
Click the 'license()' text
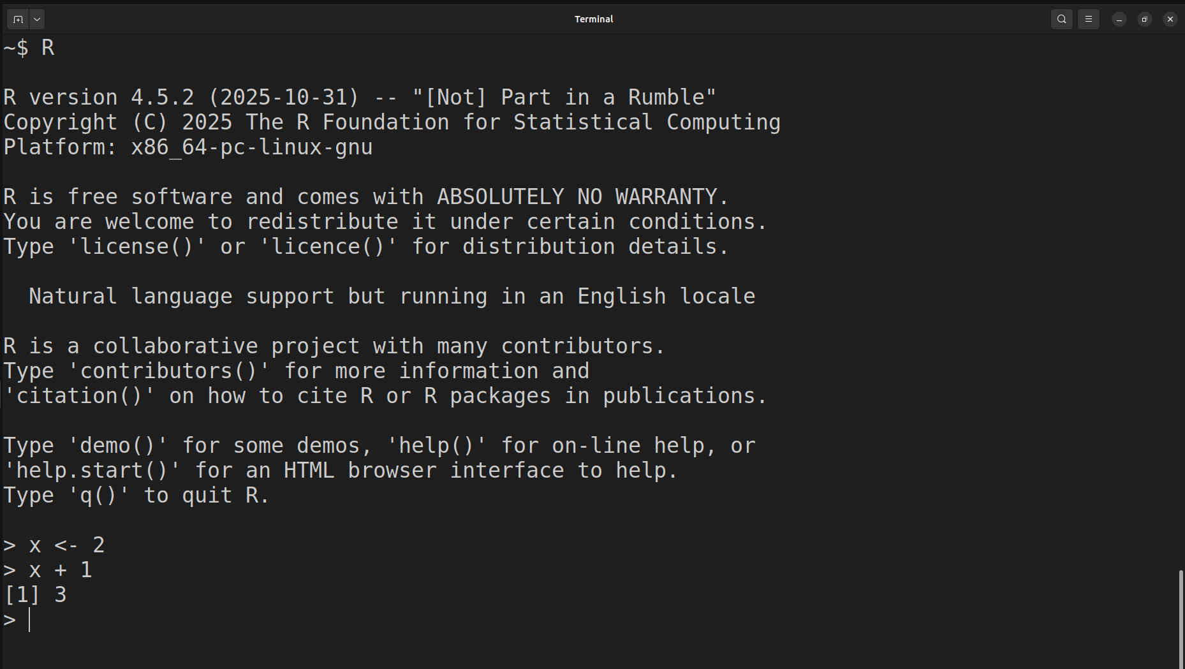[x=137, y=247]
